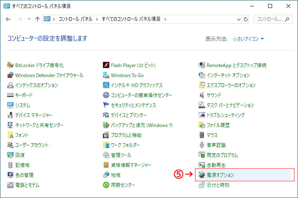
Task: Open the ファイル履歴 link
Action: pos(218,125)
